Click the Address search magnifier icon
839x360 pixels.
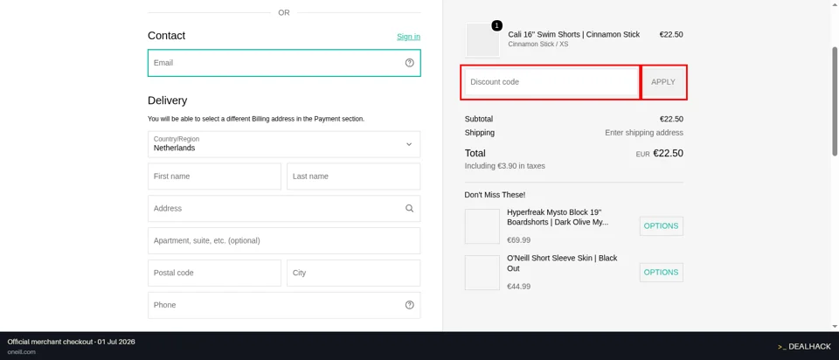[x=409, y=209]
